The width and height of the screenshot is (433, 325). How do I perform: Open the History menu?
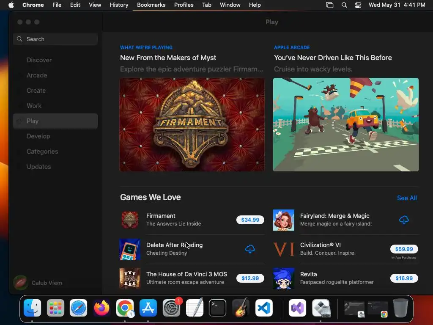(x=119, y=5)
